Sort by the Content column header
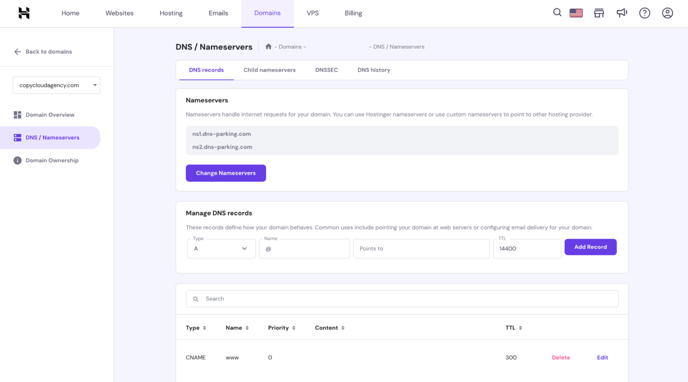The height and width of the screenshot is (382, 688). point(330,327)
